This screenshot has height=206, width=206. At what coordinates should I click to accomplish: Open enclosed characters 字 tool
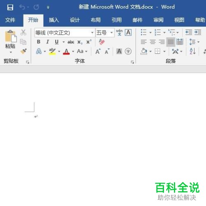pyautogui.click(x=128, y=52)
